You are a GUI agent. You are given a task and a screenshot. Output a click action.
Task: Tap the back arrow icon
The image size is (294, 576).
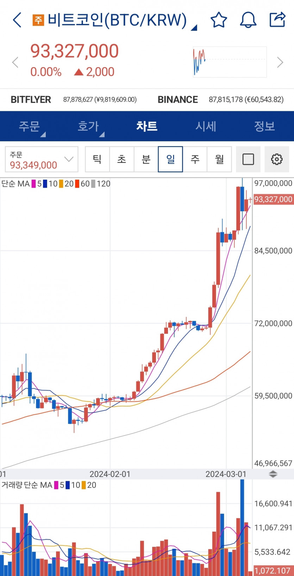17,20
